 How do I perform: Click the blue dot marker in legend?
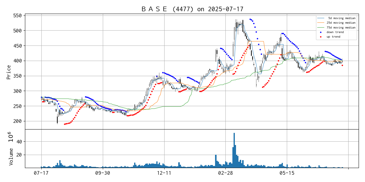tap(321, 32)
